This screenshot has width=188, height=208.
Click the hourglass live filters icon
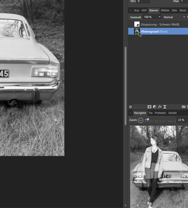pos(165,107)
